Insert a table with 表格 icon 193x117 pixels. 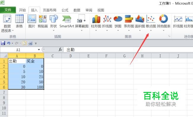pyautogui.click(x=19, y=19)
